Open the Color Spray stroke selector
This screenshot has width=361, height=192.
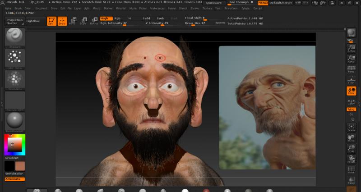15,59
